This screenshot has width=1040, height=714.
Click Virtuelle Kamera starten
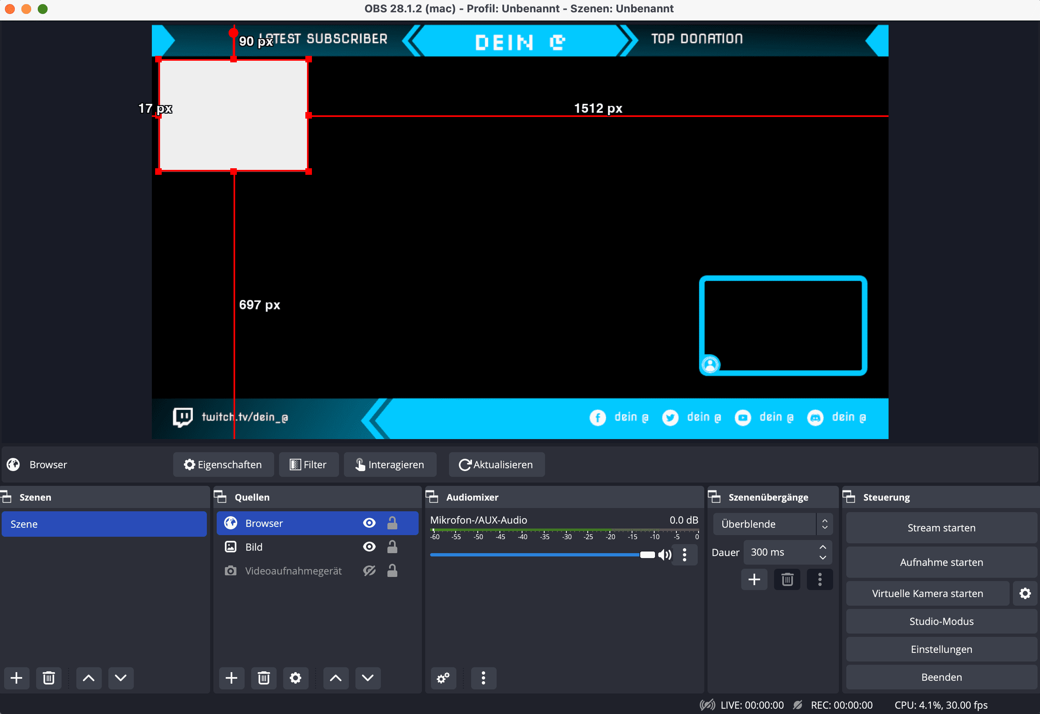[927, 593]
